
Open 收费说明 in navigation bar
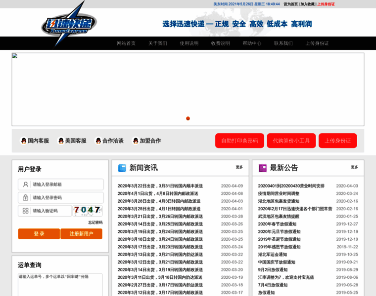pos(220,43)
